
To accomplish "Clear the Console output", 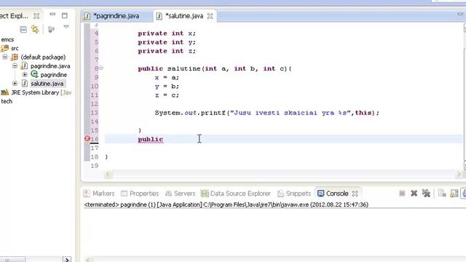I will tap(442, 194).
